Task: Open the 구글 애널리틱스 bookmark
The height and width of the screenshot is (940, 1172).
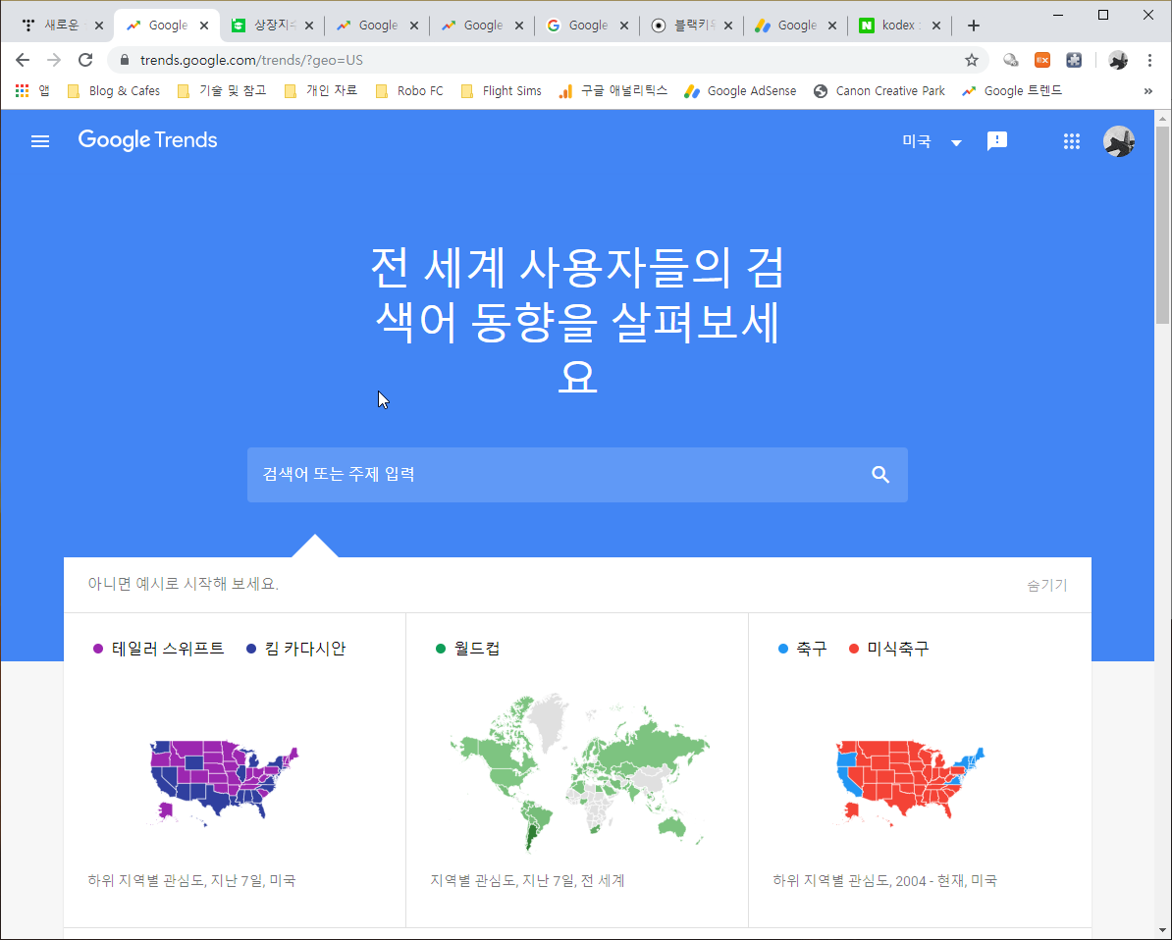Action: (x=613, y=91)
